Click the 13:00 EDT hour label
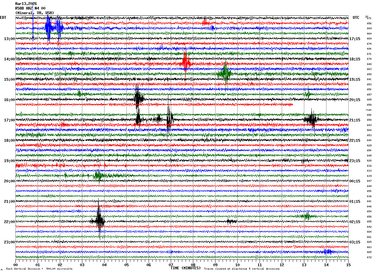 pyautogui.click(x=10, y=39)
